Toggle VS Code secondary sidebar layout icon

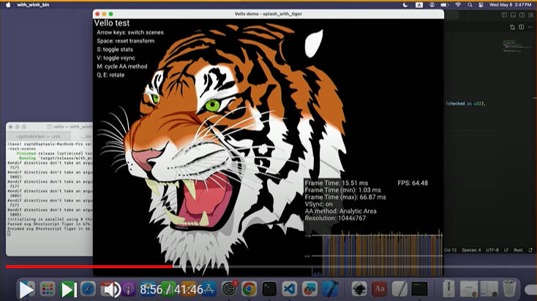pyautogui.click(x=522, y=15)
